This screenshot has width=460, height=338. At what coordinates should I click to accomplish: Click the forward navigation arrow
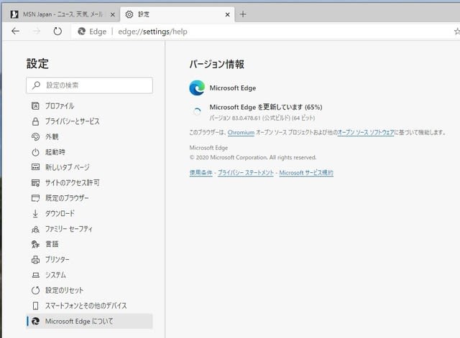click(37, 31)
